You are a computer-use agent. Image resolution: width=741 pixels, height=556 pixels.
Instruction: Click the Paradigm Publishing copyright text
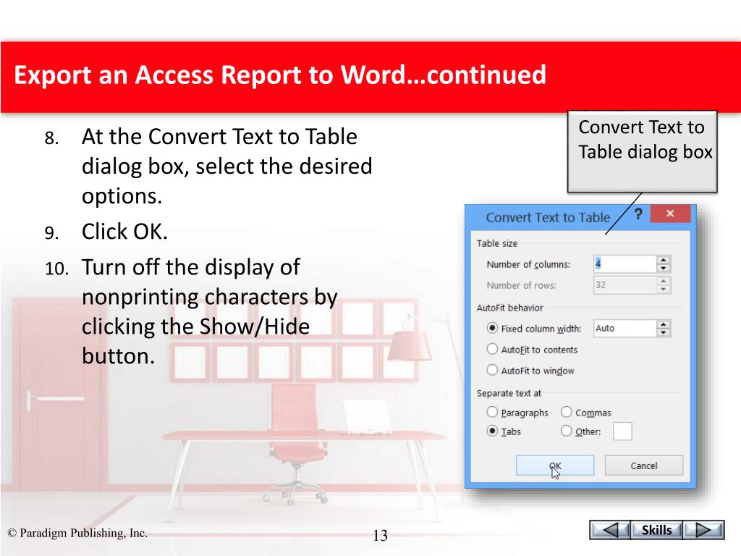(77, 533)
